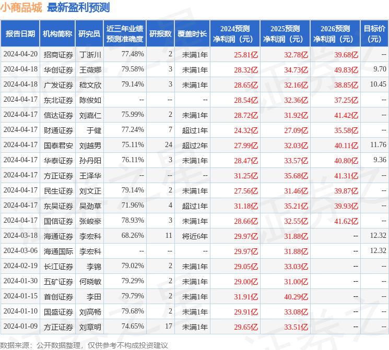Click the 机构简称 column header
The width and height of the screenshot is (389, 350).
click(57, 34)
